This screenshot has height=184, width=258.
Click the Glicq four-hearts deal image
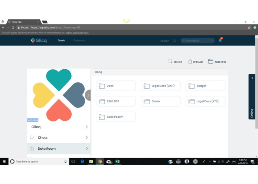click(59, 95)
